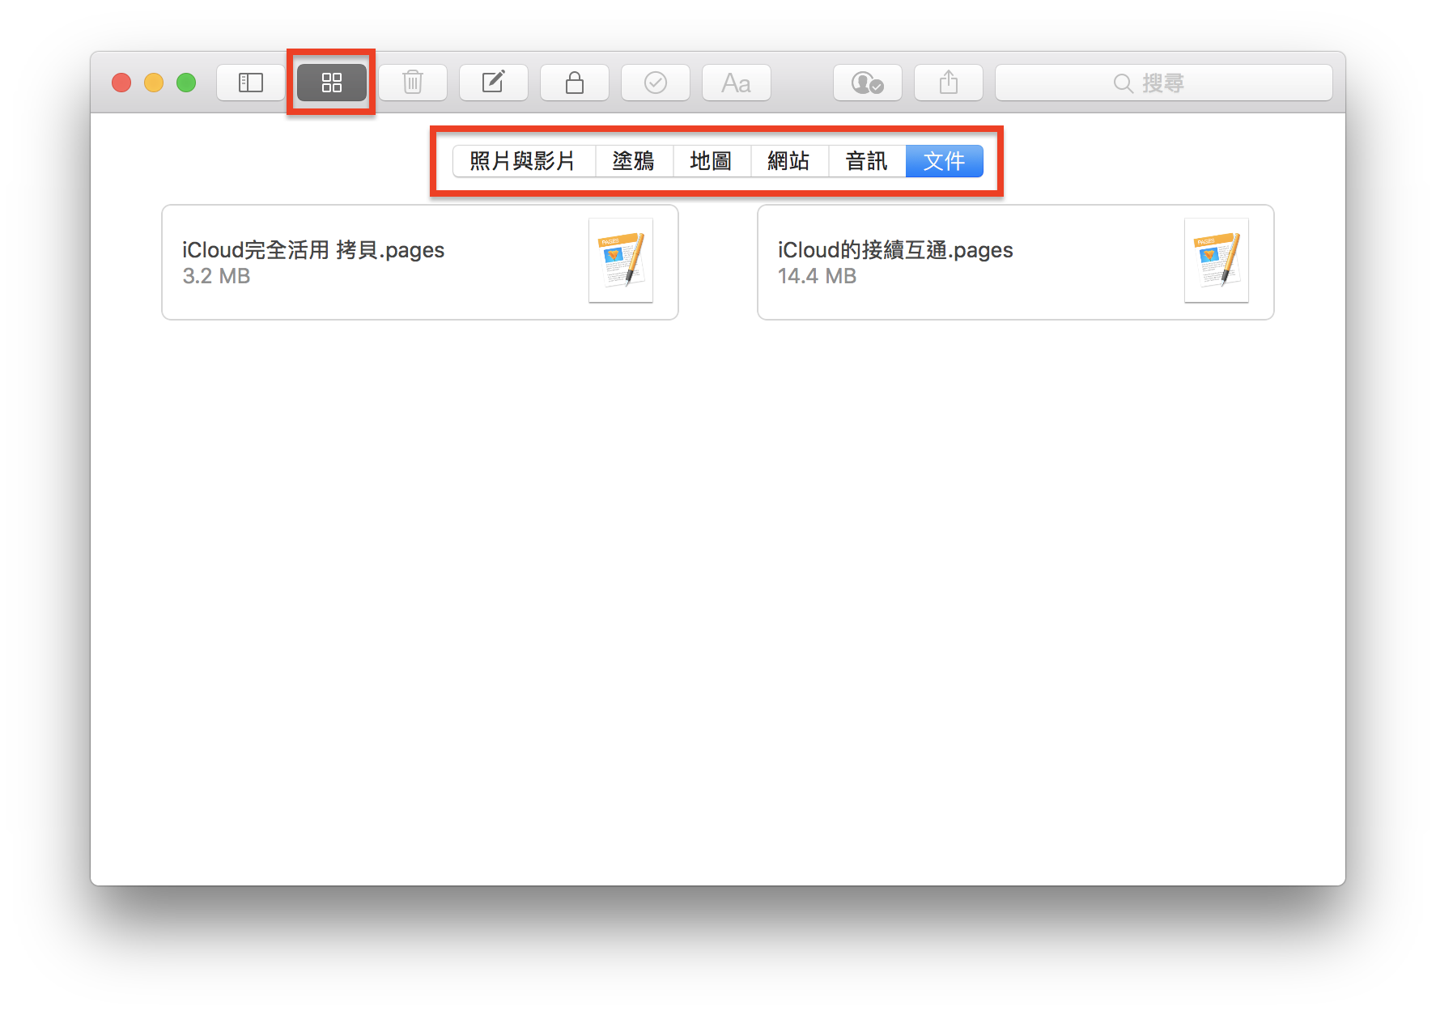Image resolution: width=1436 pixels, height=1015 pixels.
Task: Click the 3.2 MB file size text
Action: tap(216, 276)
